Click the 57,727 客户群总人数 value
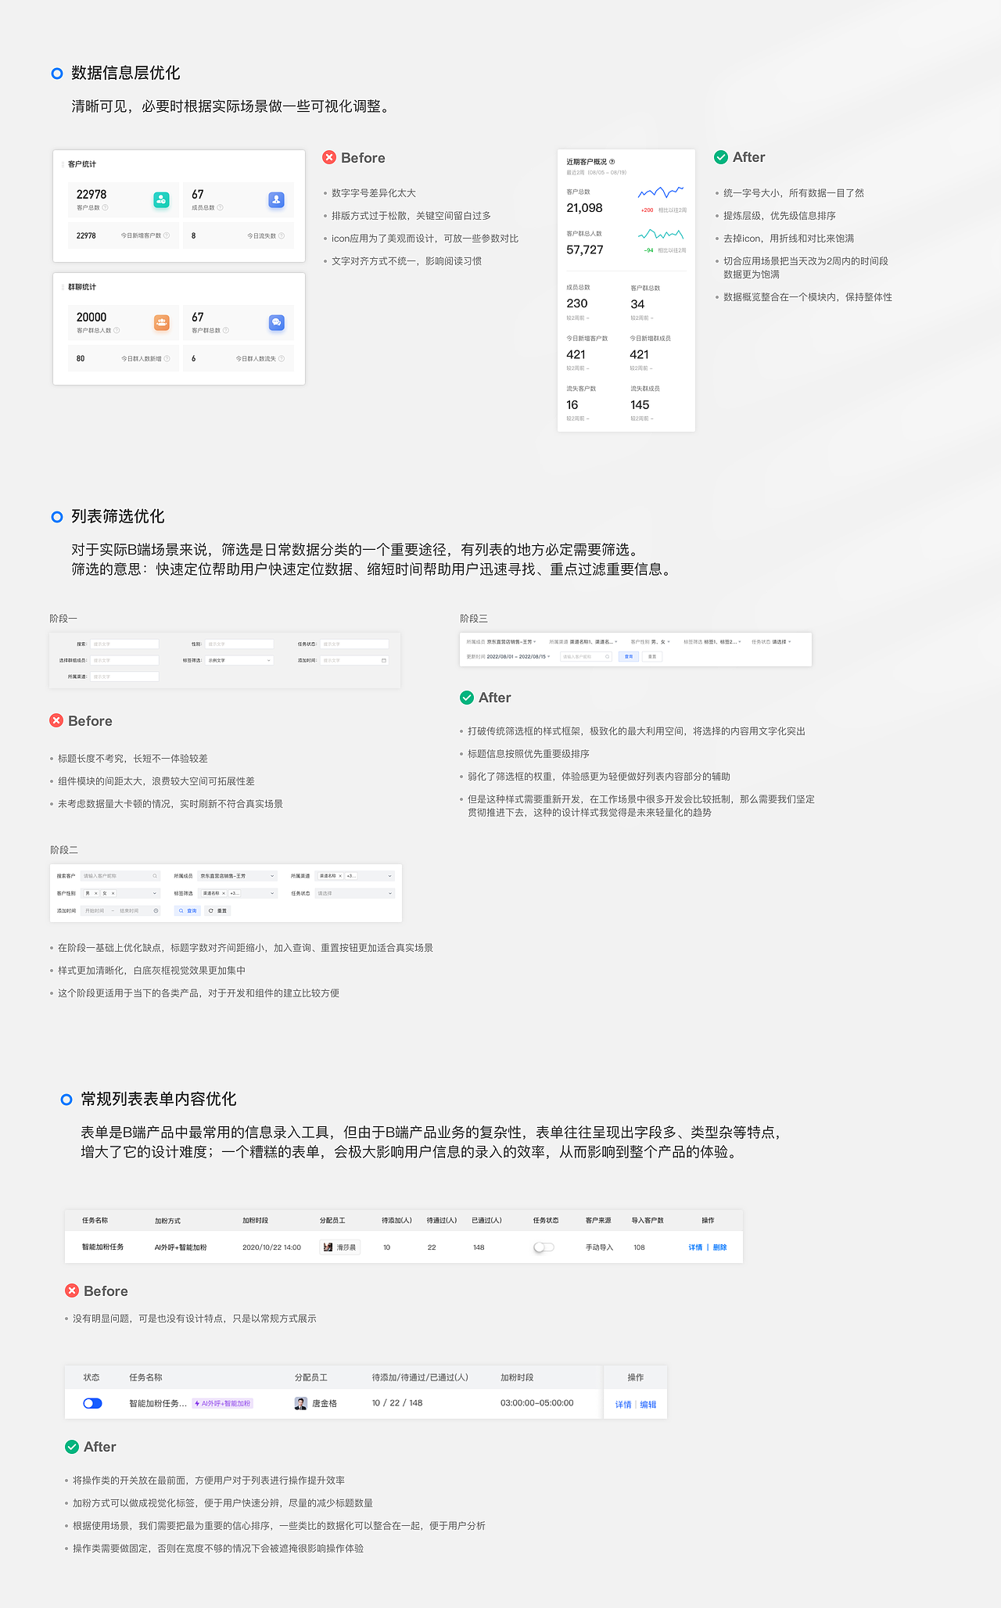 pos(585,249)
